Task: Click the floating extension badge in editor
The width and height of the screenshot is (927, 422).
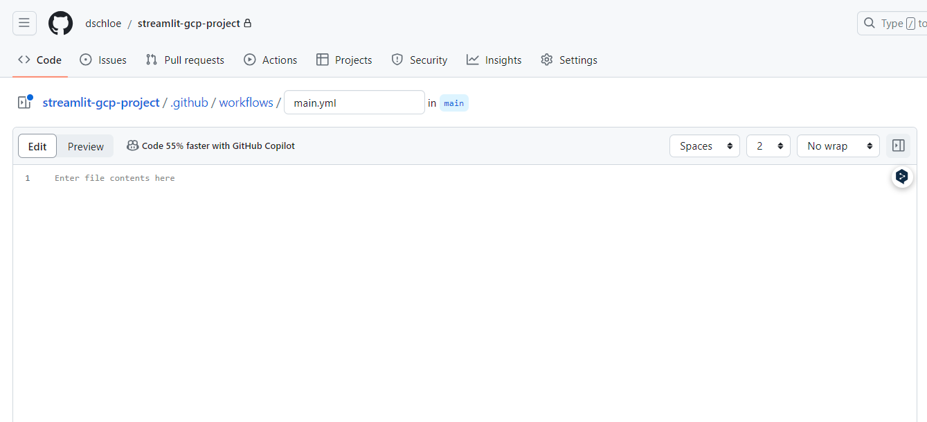Action: (901, 177)
